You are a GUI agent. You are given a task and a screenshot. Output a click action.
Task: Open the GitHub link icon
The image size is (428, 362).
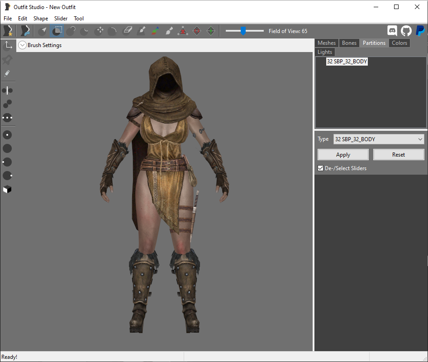tap(406, 31)
